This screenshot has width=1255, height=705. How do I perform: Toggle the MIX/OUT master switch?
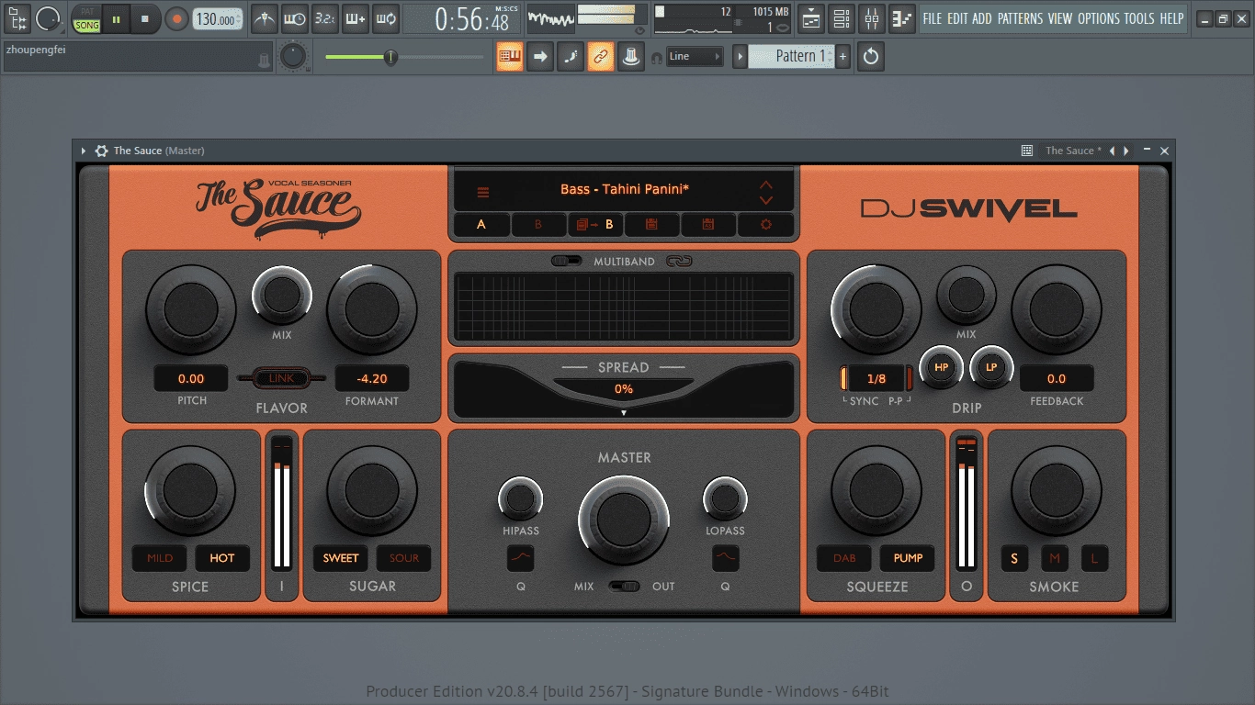(x=625, y=586)
